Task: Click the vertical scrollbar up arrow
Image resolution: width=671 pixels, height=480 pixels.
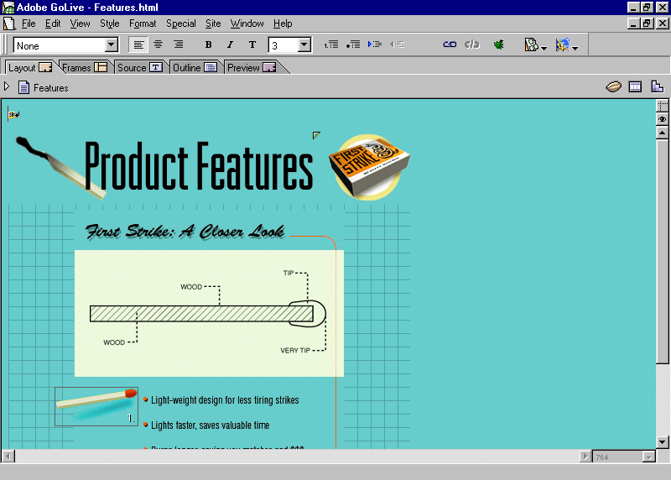Action: click(663, 133)
